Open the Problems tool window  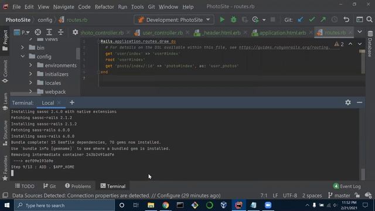point(78,186)
